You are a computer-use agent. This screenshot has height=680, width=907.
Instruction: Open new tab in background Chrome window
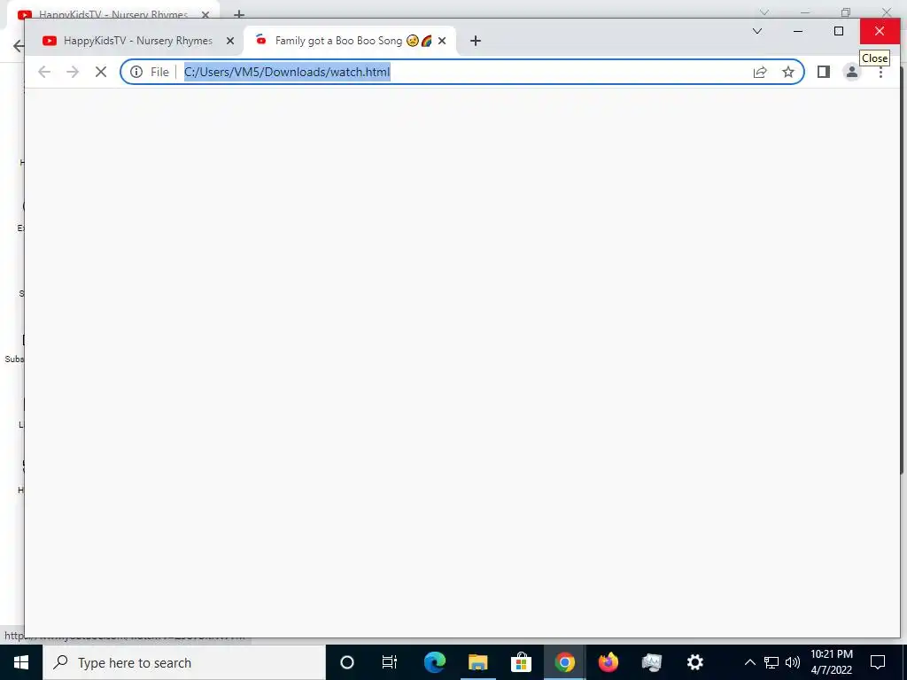(239, 14)
